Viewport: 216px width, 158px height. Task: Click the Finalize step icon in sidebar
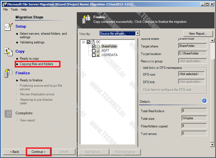[8, 73]
